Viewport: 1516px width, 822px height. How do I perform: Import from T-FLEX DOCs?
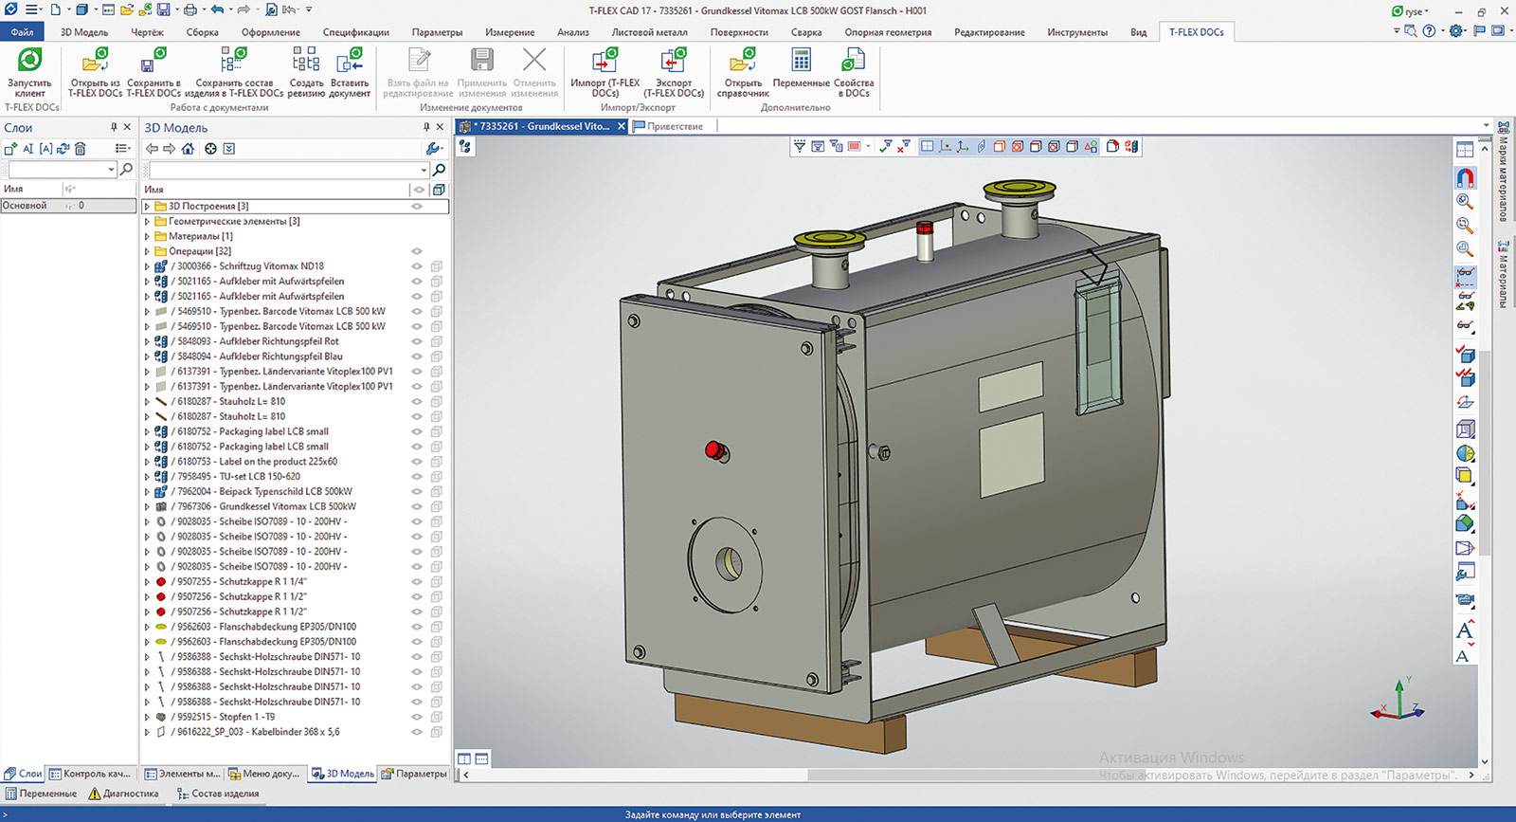click(x=605, y=73)
